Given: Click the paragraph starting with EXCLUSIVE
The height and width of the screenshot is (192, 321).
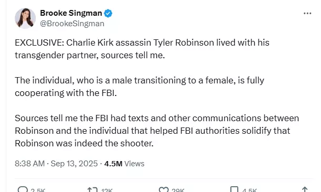Looking at the screenshot, I should pos(142,49).
